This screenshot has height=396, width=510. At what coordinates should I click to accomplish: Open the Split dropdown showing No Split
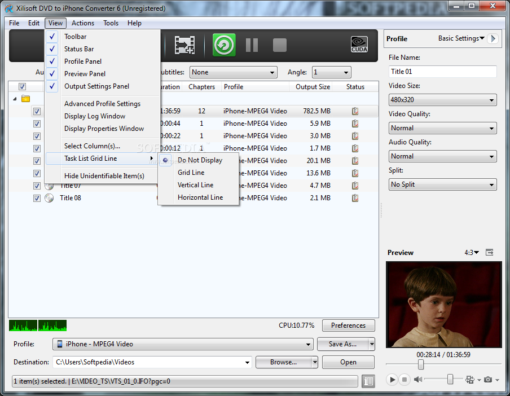tap(442, 184)
